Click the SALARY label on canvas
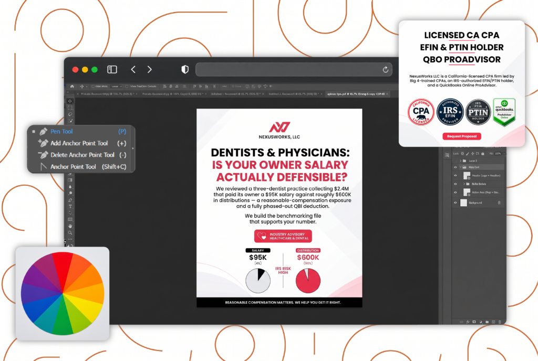The image size is (538, 361). pos(258,250)
